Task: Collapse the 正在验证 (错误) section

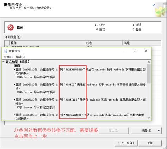Action: tap(4, 62)
